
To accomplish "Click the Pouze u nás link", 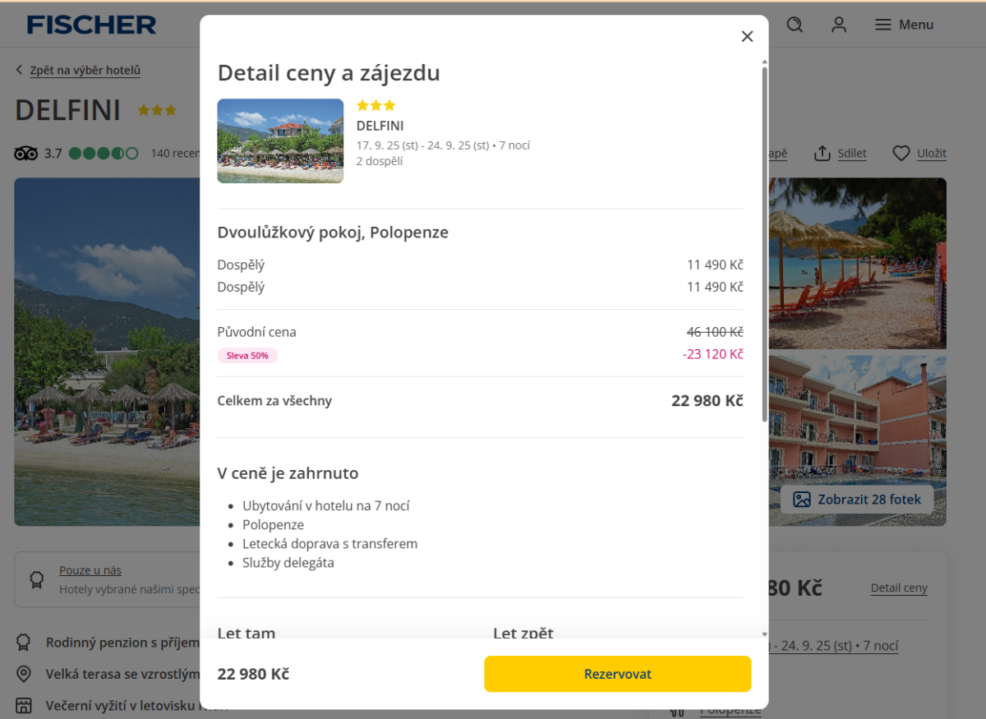I will click(x=90, y=570).
